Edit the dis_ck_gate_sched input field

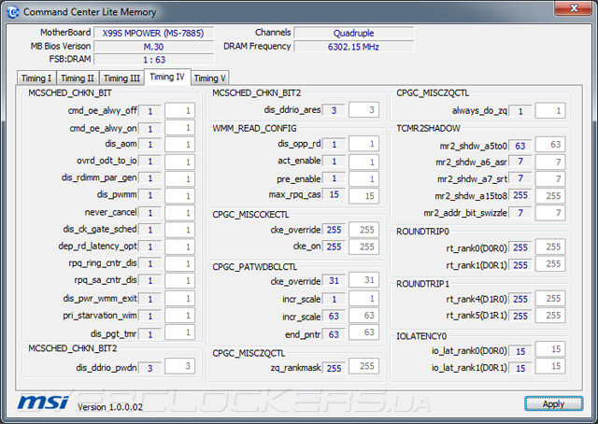(180, 230)
